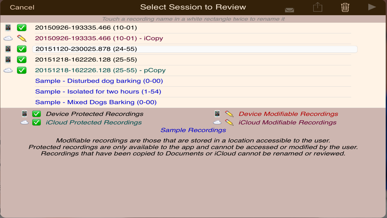Tap legend pencil for Device Modifiable Recordings

(x=229, y=114)
